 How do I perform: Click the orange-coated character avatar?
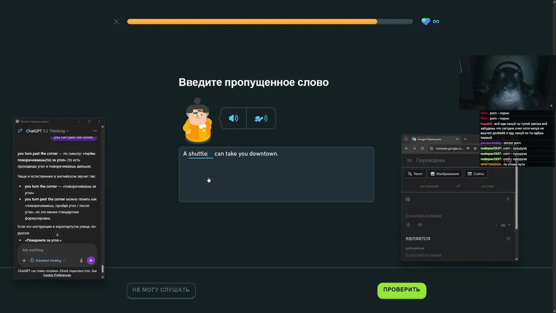[197, 121]
